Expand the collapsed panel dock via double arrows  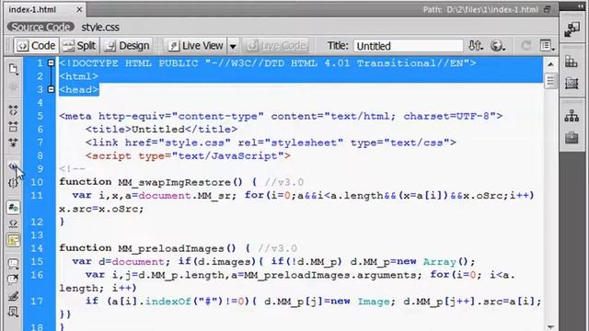click(x=582, y=6)
